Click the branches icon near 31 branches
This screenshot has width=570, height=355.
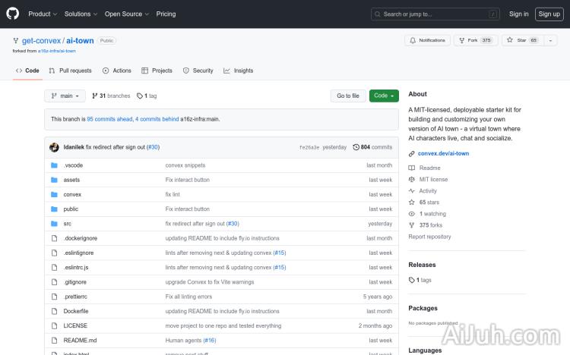(95, 96)
